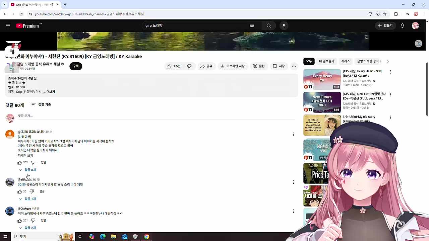
Task: Click the page vertical scrollbar
Action: (x=427, y=89)
